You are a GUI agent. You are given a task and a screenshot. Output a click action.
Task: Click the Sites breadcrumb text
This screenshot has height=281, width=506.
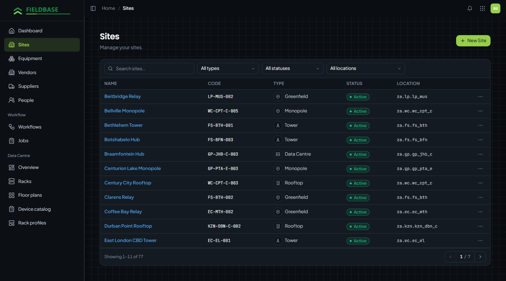[x=128, y=8]
